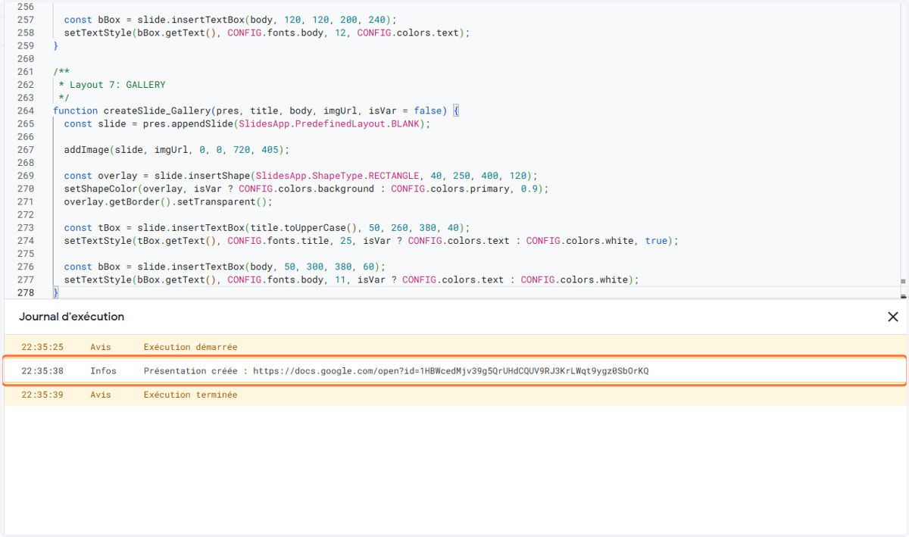This screenshot has height=537, width=909.
Task: Close the Journal d'exécution panel
Action: (893, 317)
